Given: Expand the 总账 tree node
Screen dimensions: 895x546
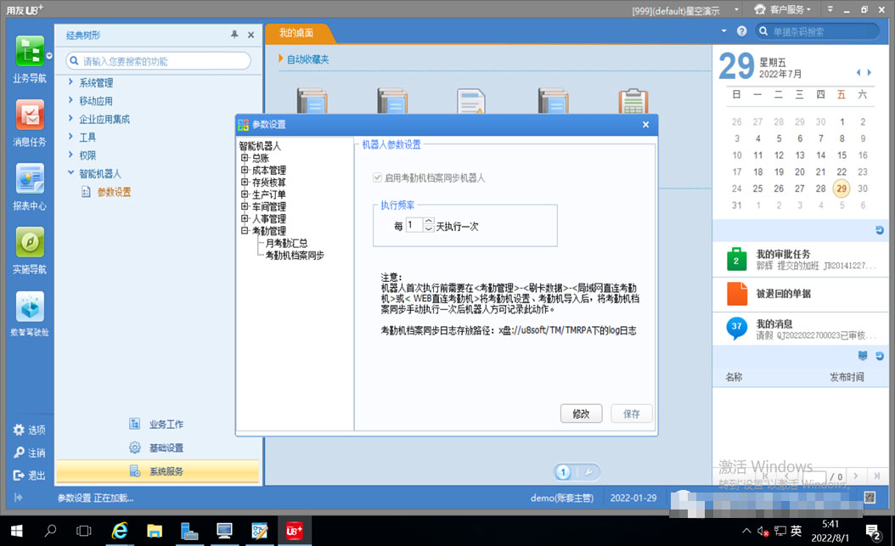Looking at the screenshot, I should click(x=245, y=158).
